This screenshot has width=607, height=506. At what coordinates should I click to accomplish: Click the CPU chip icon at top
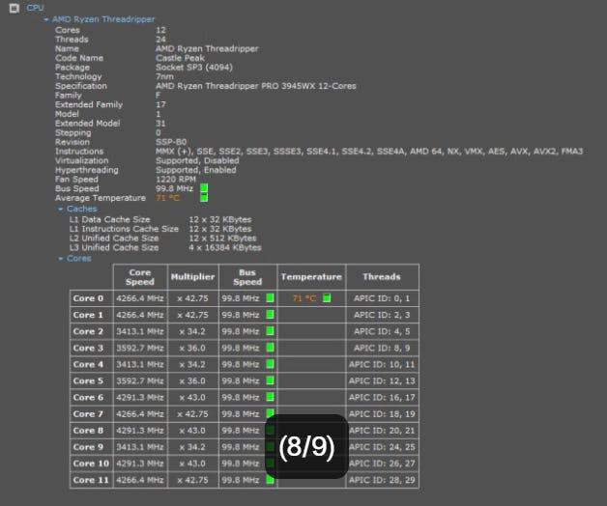pos(14,8)
